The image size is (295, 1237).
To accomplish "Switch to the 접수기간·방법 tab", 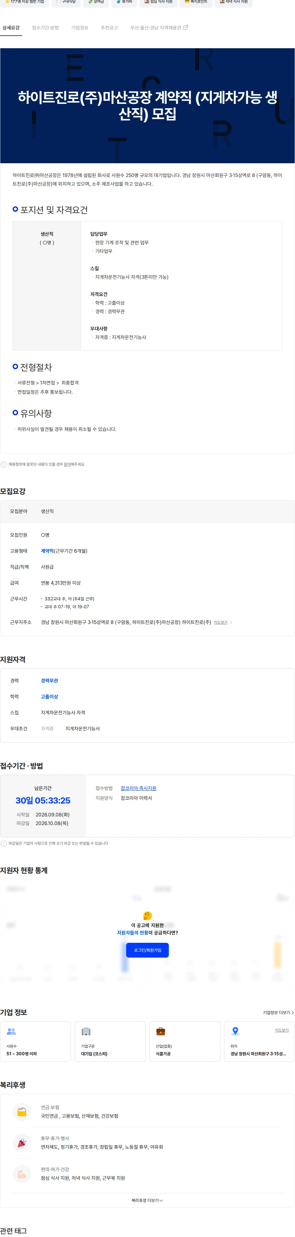I will click(45, 28).
